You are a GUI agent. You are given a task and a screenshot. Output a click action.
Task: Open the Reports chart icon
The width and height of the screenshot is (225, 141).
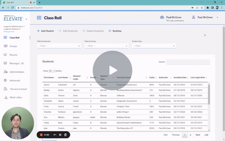coord(5,54)
